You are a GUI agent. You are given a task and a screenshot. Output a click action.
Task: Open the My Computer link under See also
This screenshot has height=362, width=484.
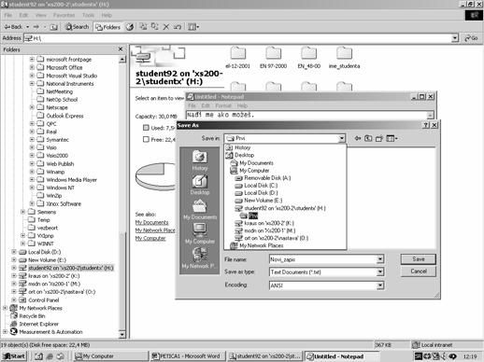pos(150,238)
